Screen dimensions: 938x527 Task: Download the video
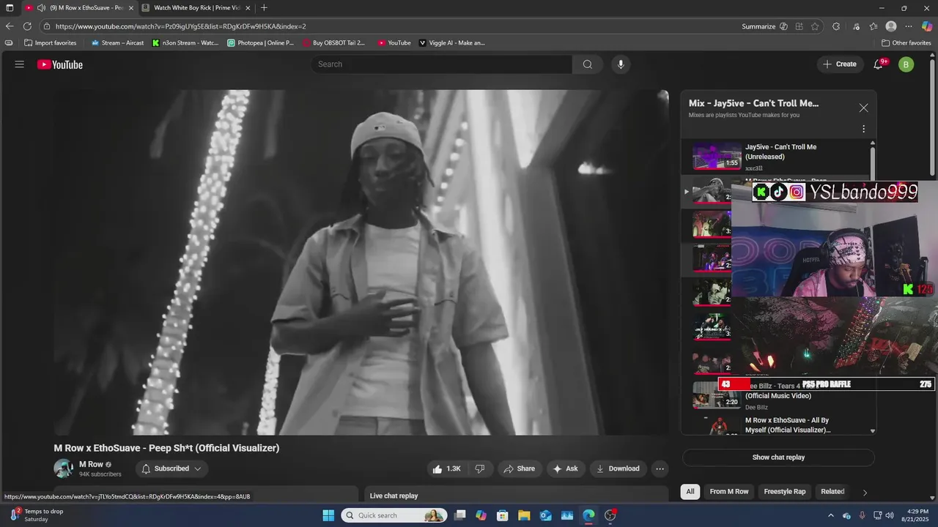pyautogui.click(x=618, y=468)
